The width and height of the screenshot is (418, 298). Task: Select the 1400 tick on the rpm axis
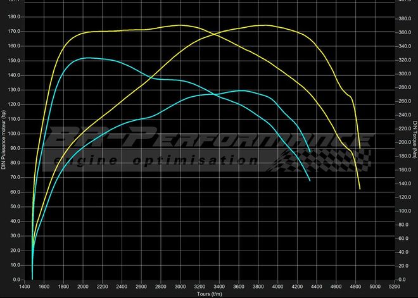pos(24,288)
